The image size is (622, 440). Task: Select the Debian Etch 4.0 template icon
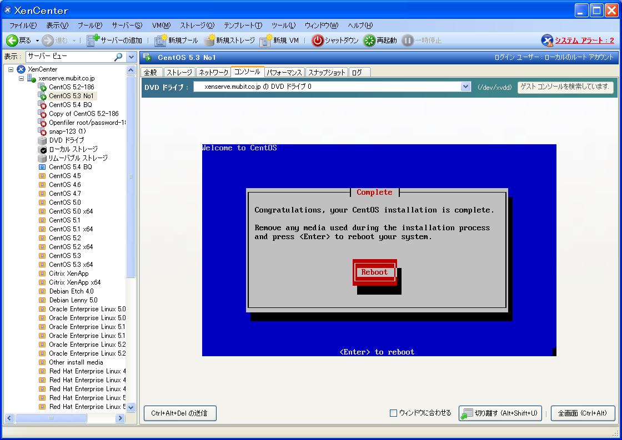click(x=42, y=291)
